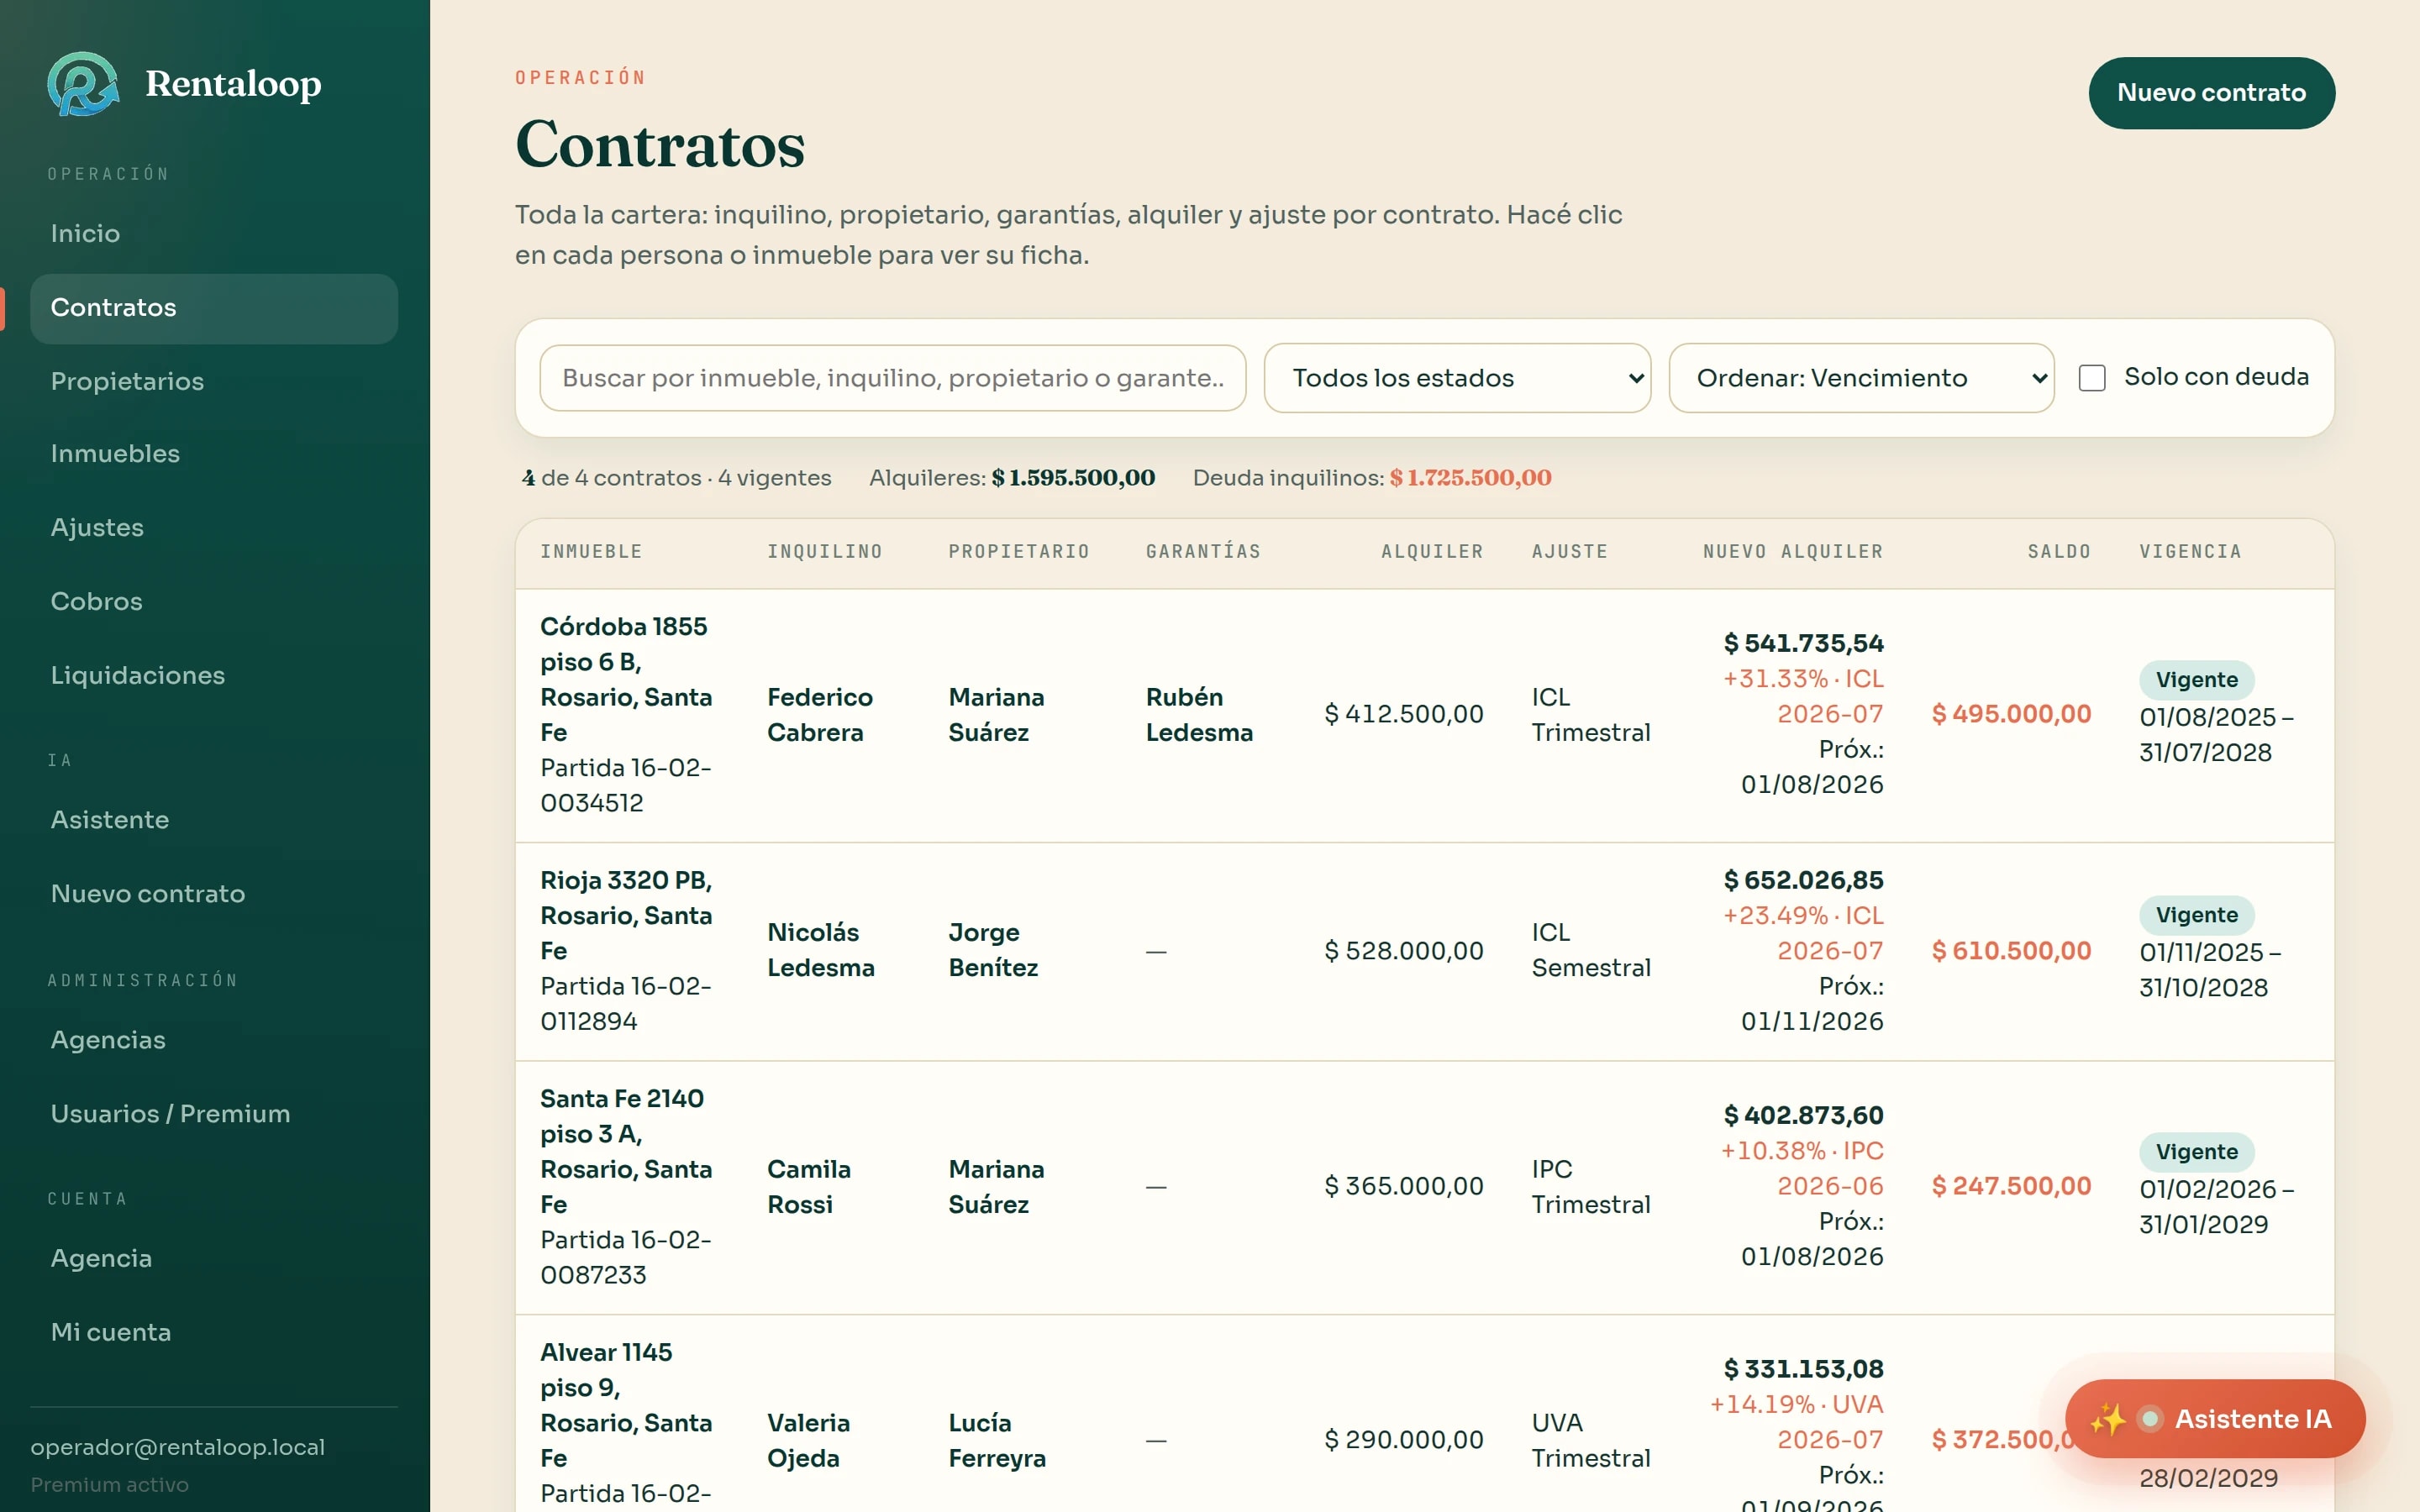Click the UVA Trimestral adjustment cell
2420x1512 pixels.
pos(1591,1440)
